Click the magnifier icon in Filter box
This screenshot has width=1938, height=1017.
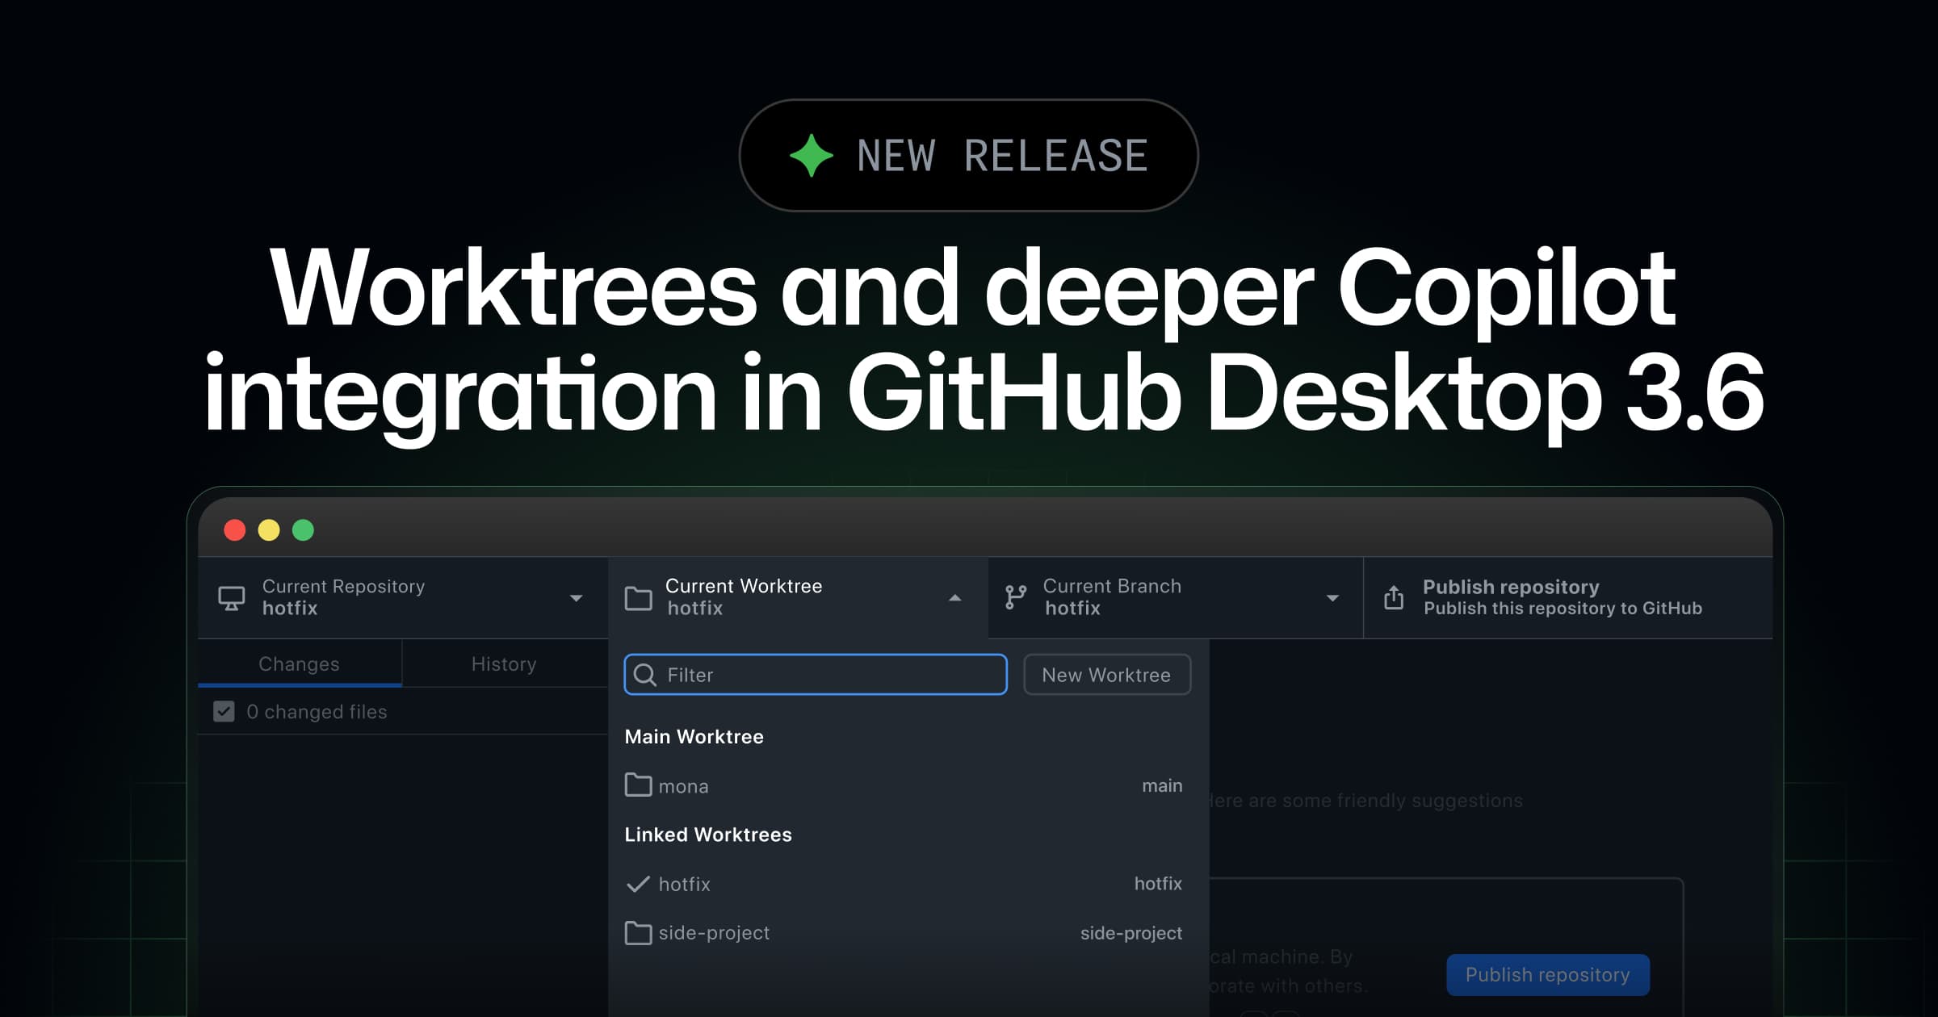pyautogui.click(x=644, y=675)
